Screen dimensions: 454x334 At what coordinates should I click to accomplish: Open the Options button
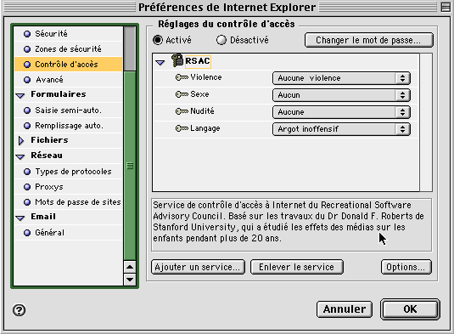[x=406, y=267]
